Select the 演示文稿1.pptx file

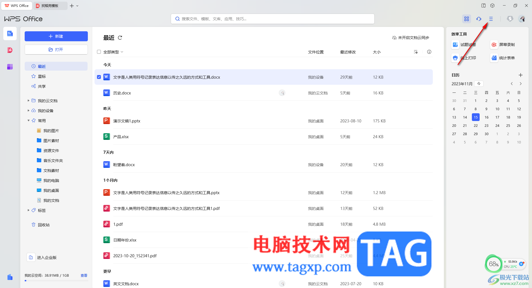click(264, 121)
